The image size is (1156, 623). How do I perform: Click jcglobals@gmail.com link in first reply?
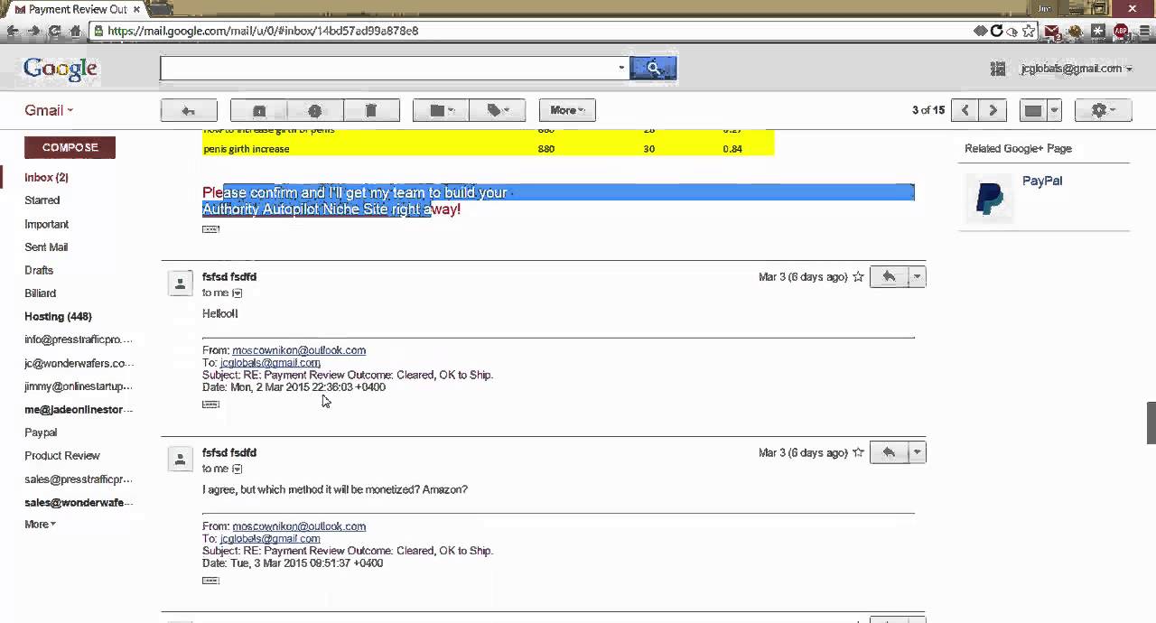(x=270, y=363)
